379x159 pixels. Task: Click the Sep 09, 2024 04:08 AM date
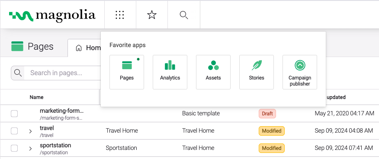pyautogui.click(x=344, y=131)
